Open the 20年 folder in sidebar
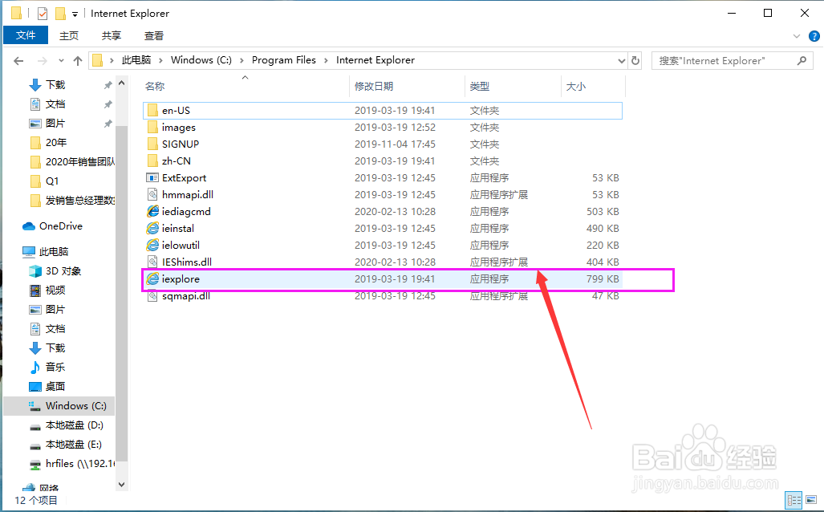 (x=55, y=143)
